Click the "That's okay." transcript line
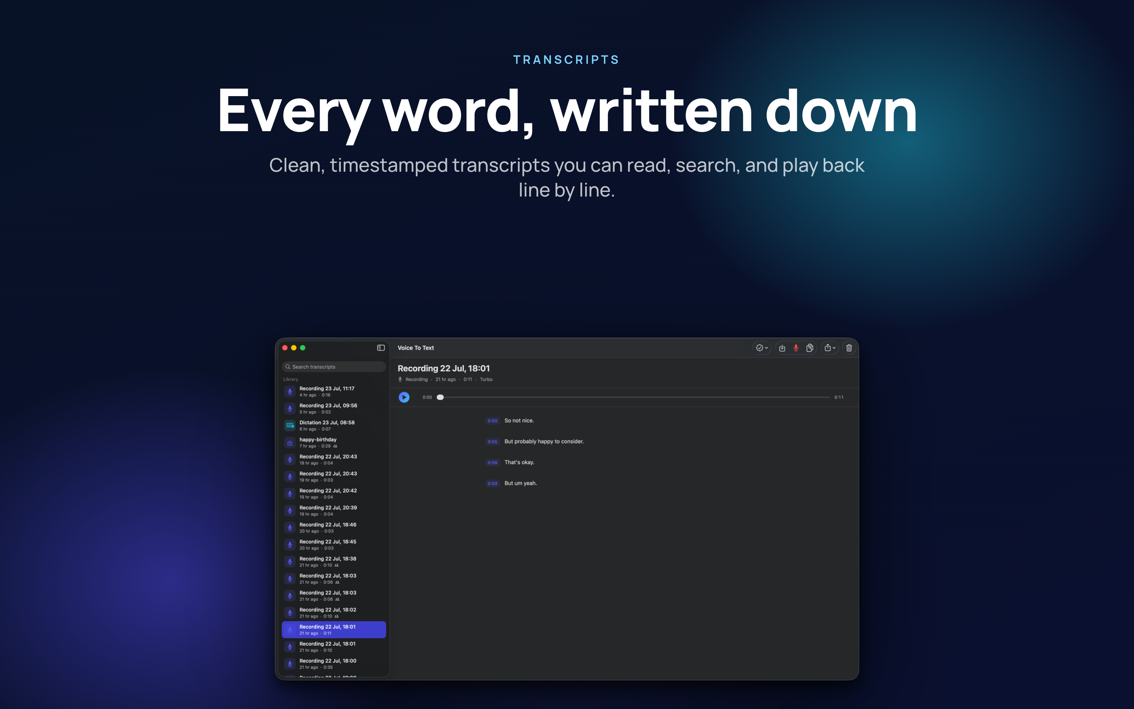1134x709 pixels. 519,462
